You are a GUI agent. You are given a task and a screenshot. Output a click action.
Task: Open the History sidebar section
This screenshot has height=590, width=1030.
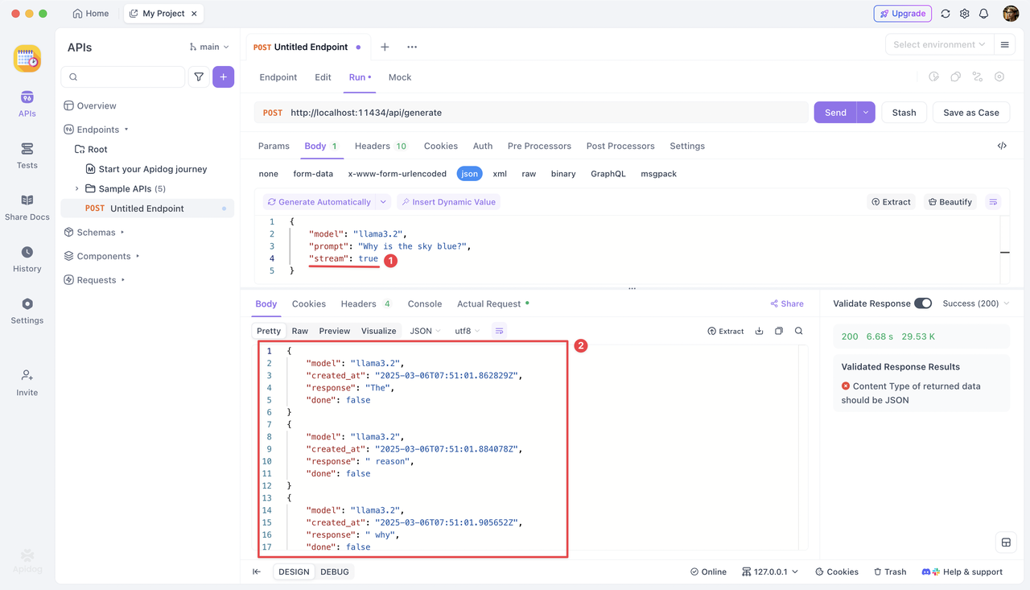pos(27,259)
